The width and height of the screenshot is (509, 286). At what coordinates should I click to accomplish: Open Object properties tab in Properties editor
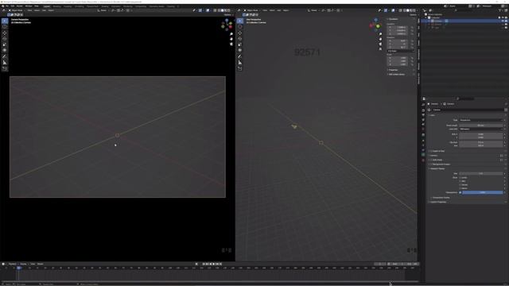coord(423,134)
